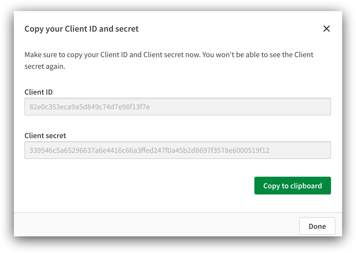The width and height of the screenshot is (356, 253).
Task: Click the Client ID field label
Action: (x=39, y=92)
